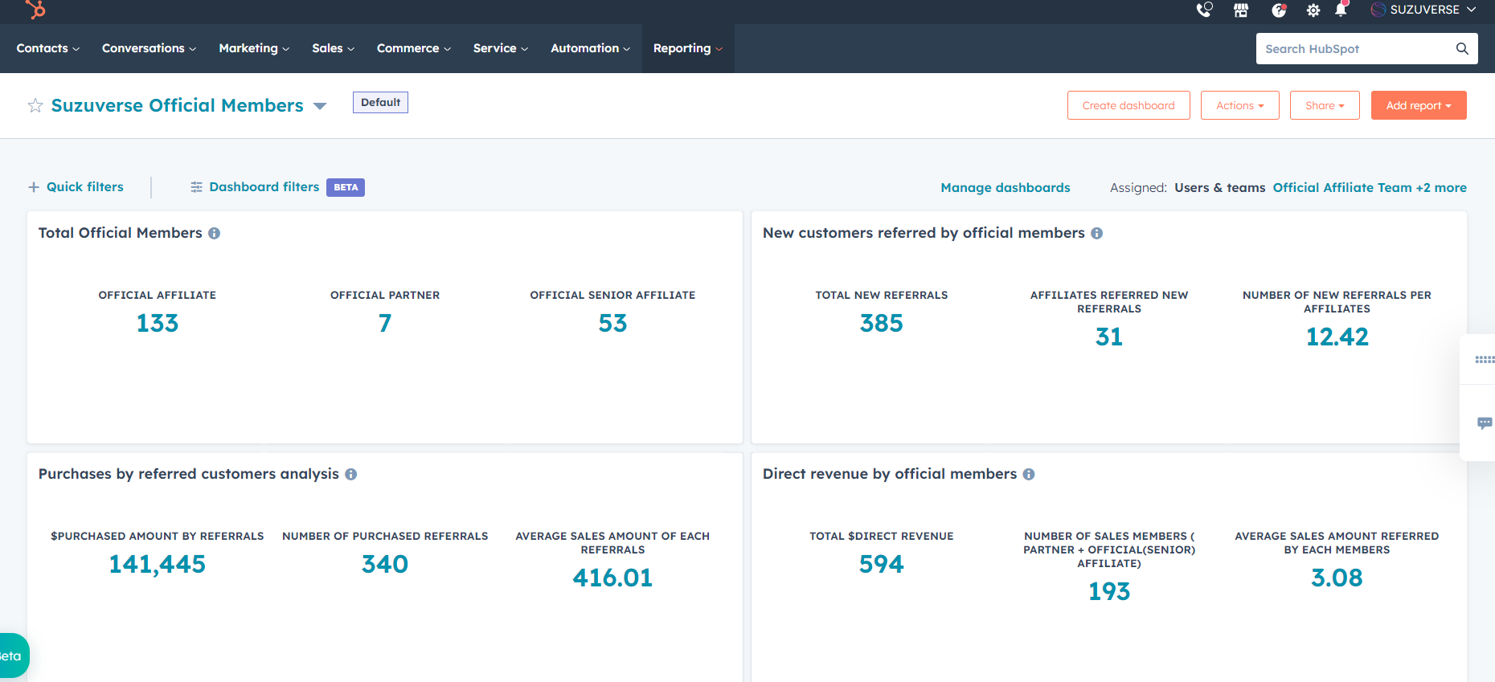Click the search magnifier icon
The width and height of the screenshot is (1495, 682).
coord(1462,49)
